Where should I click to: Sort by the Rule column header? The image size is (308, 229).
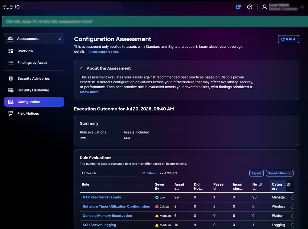tap(85, 184)
